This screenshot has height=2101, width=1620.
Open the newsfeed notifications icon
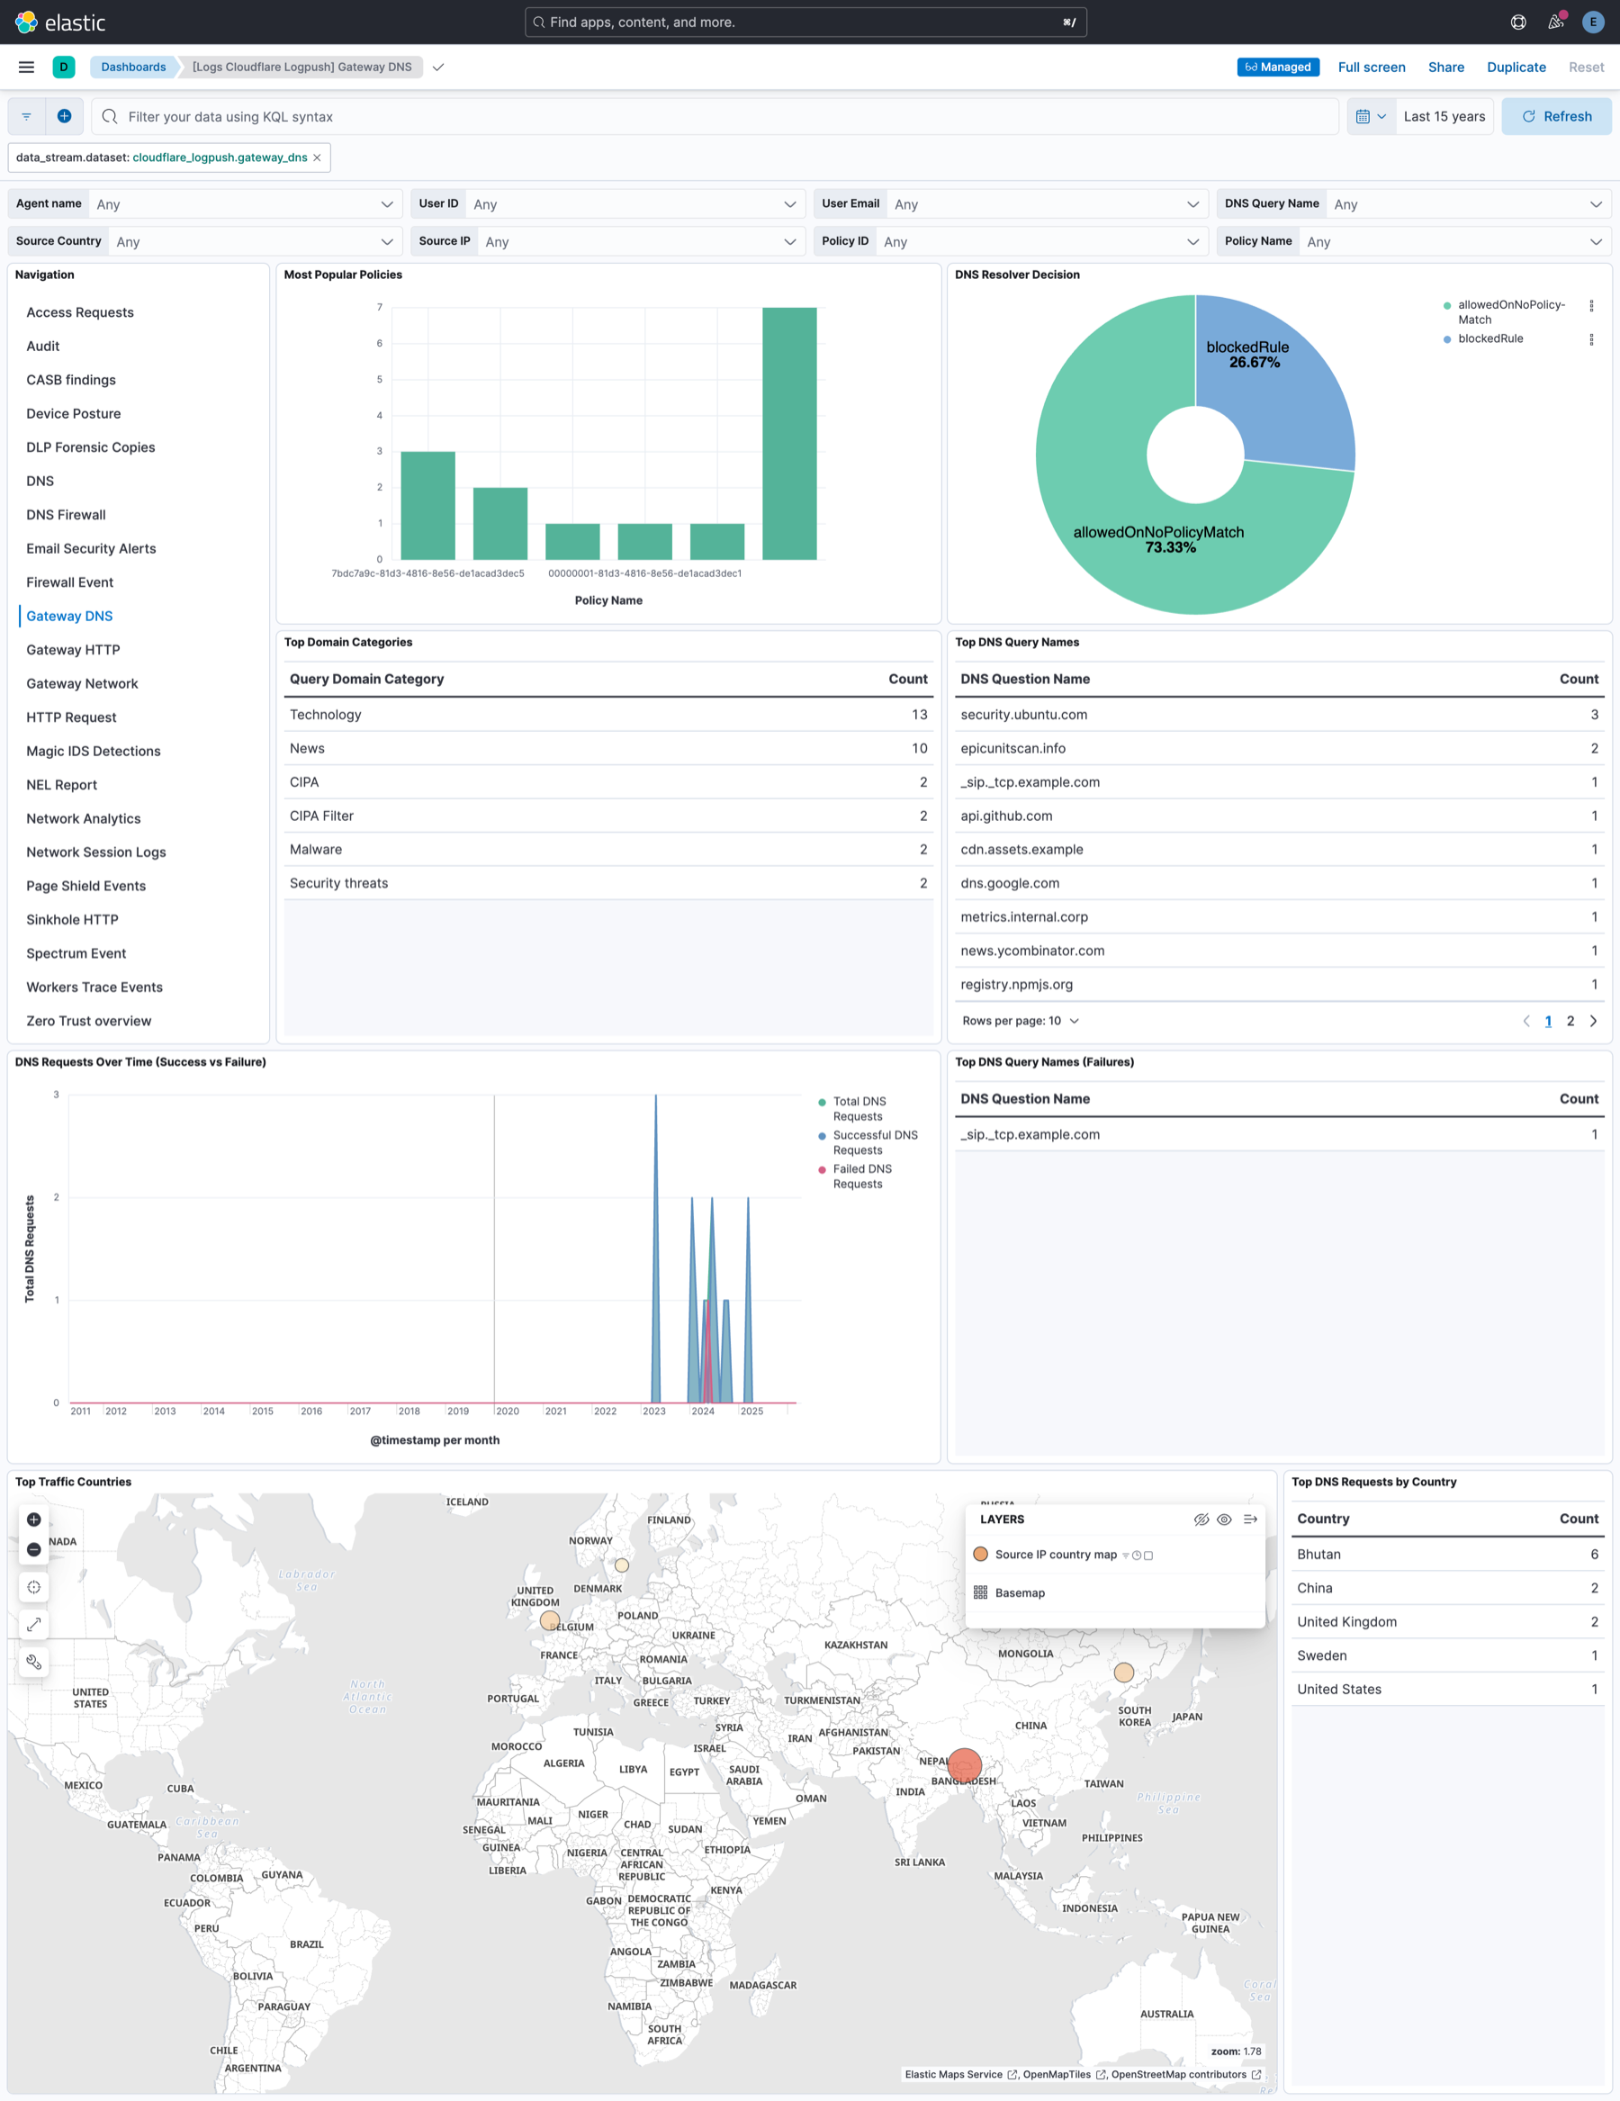1555,23
